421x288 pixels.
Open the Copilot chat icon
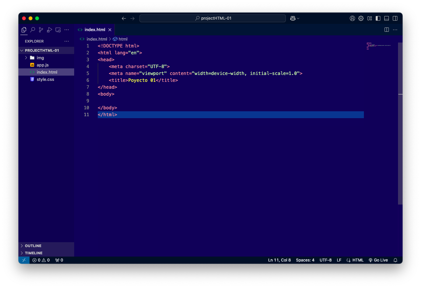pyautogui.click(x=293, y=18)
